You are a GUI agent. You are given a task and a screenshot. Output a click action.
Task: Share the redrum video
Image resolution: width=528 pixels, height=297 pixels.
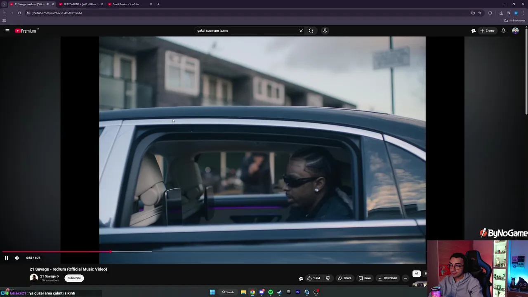pyautogui.click(x=344, y=278)
